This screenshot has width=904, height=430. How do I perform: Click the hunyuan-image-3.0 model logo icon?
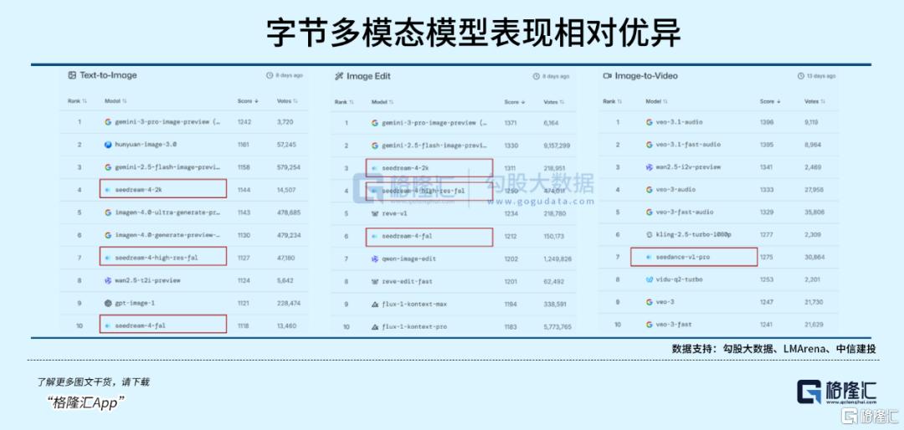[108, 145]
